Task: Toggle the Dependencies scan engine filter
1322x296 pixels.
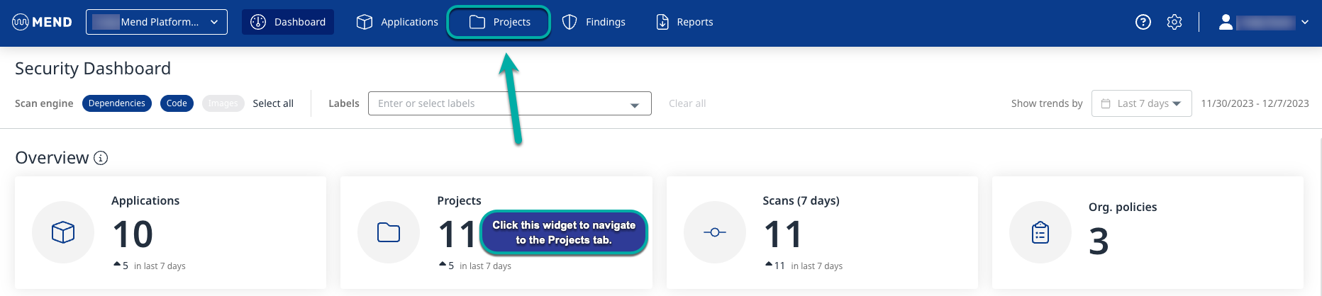Action: tap(117, 103)
